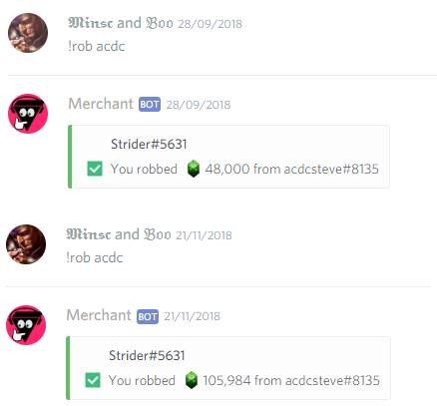Open Minsc and Boo username from 21/11/2018
Image resolution: width=437 pixels, height=406 pixels.
click(x=119, y=234)
